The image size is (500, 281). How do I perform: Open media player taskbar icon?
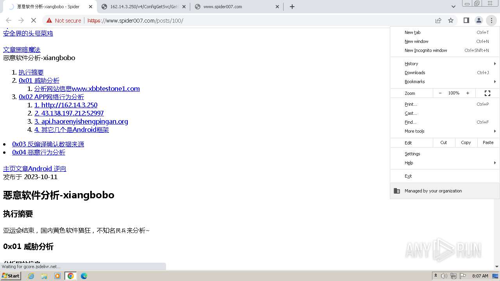point(57,276)
